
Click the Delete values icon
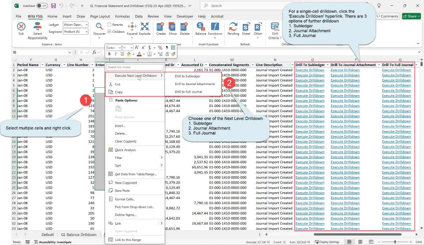pyautogui.click(x=184, y=26)
